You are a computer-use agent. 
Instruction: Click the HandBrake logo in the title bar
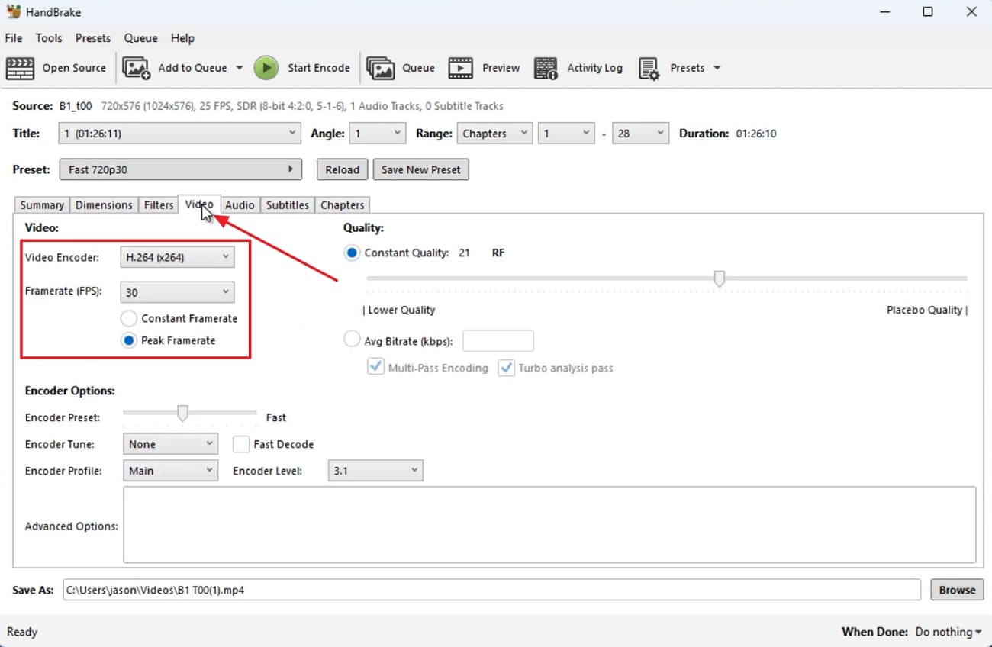click(14, 11)
